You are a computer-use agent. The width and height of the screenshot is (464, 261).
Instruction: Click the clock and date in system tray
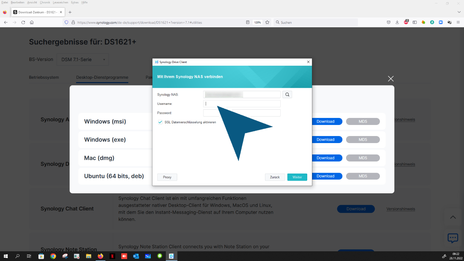click(x=456, y=256)
